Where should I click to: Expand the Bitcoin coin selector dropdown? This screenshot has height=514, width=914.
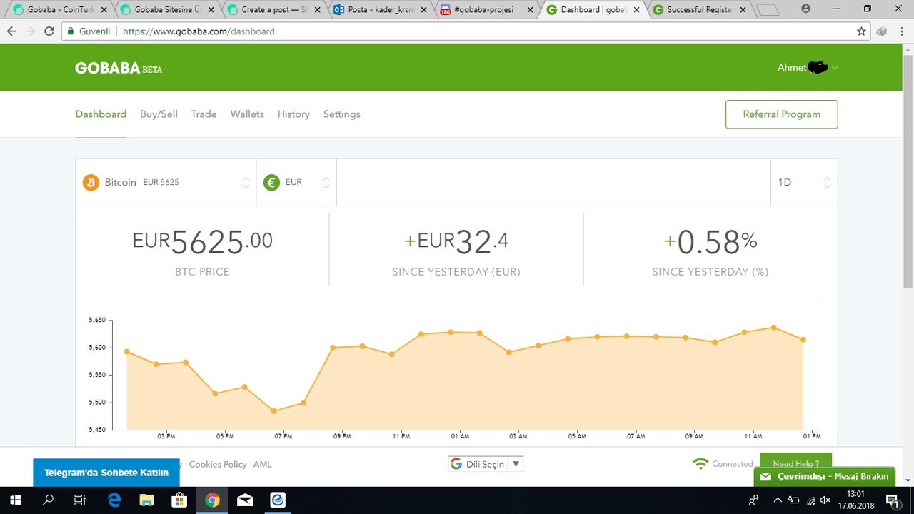(246, 183)
